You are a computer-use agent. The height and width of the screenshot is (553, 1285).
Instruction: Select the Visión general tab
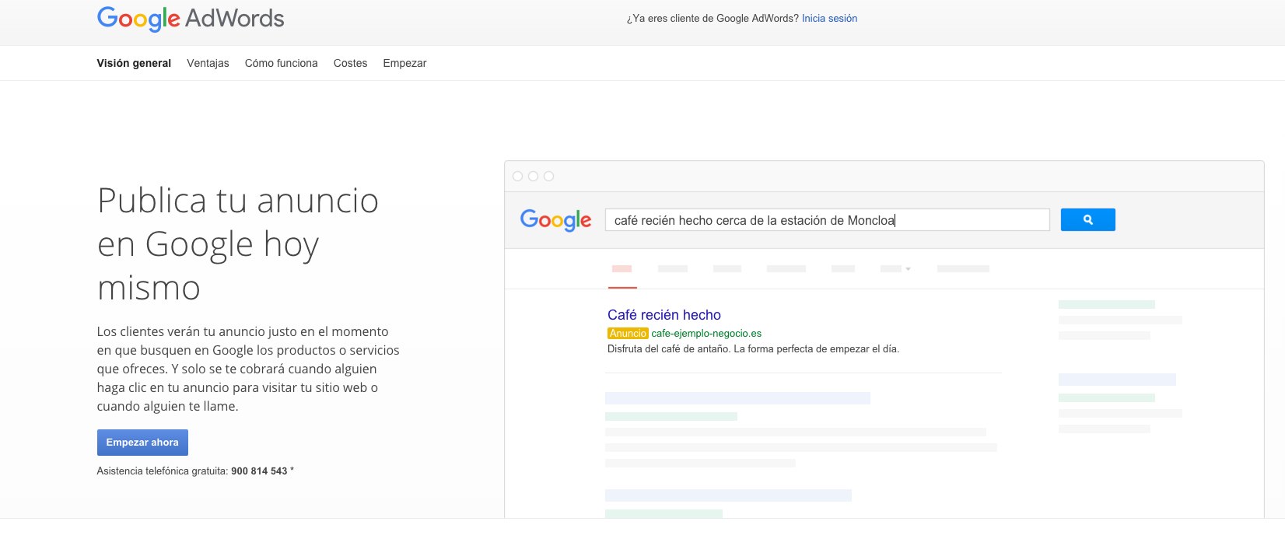(134, 63)
